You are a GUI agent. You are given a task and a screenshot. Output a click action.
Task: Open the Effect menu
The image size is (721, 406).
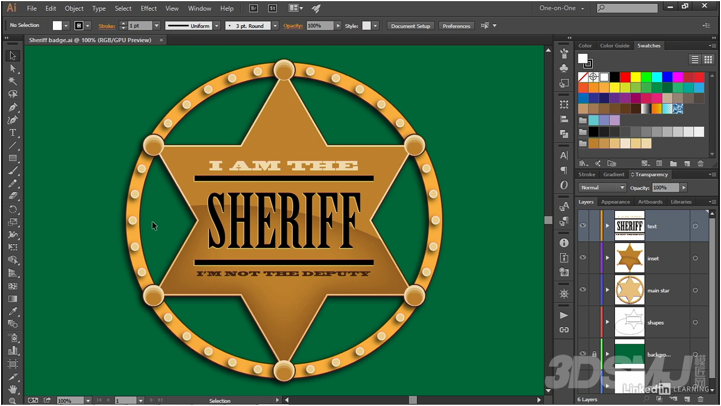[149, 8]
